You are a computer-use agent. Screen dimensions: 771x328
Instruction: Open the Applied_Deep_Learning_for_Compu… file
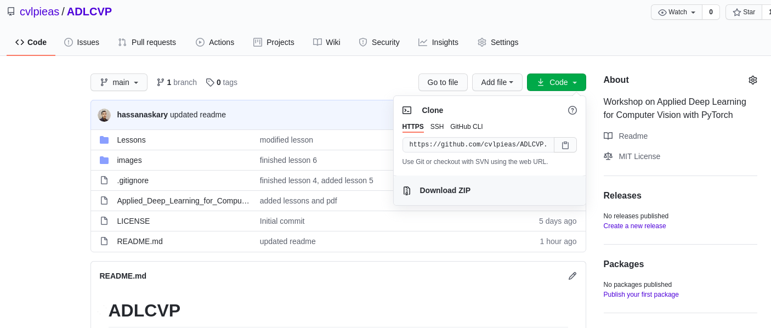click(x=184, y=201)
